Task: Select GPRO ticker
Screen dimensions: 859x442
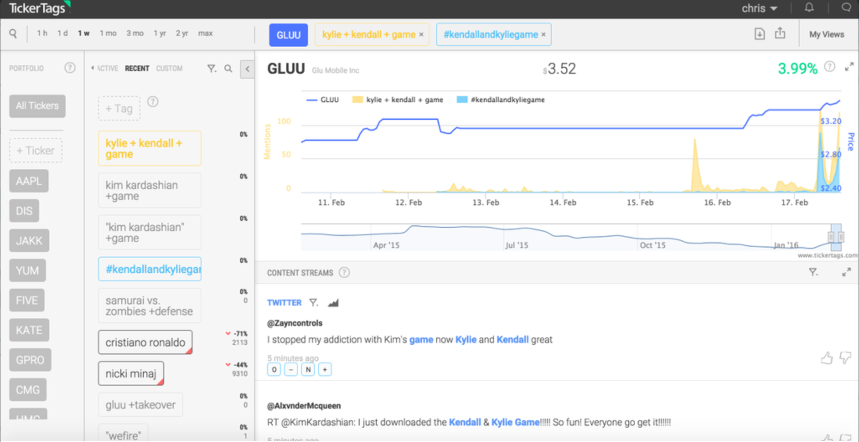Action: [x=30, y=360]
